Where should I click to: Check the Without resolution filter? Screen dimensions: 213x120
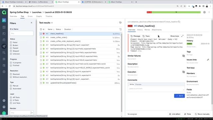click(x=11, y=77)
